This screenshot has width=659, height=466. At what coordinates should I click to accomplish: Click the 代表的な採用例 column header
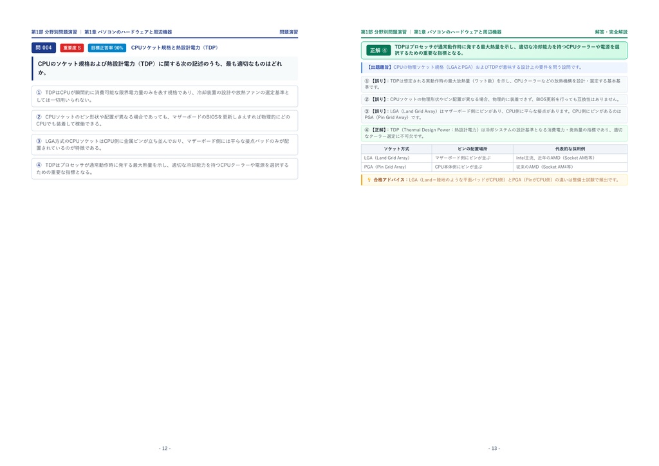tap(570, 149)
